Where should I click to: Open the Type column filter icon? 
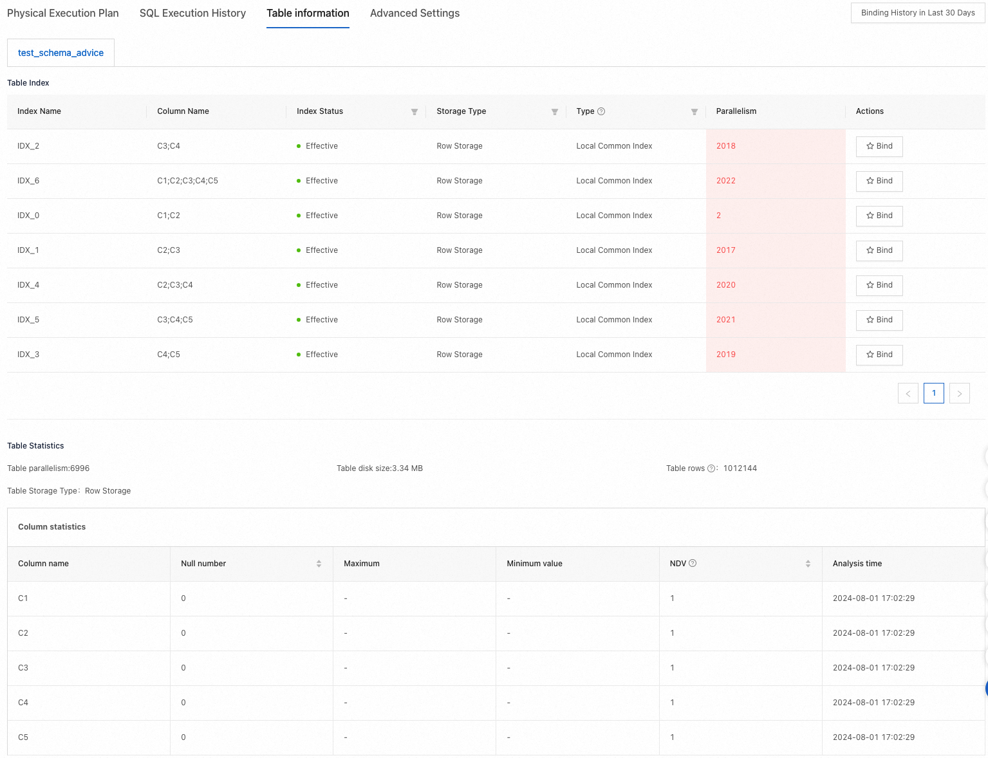(x=694, y=112)
